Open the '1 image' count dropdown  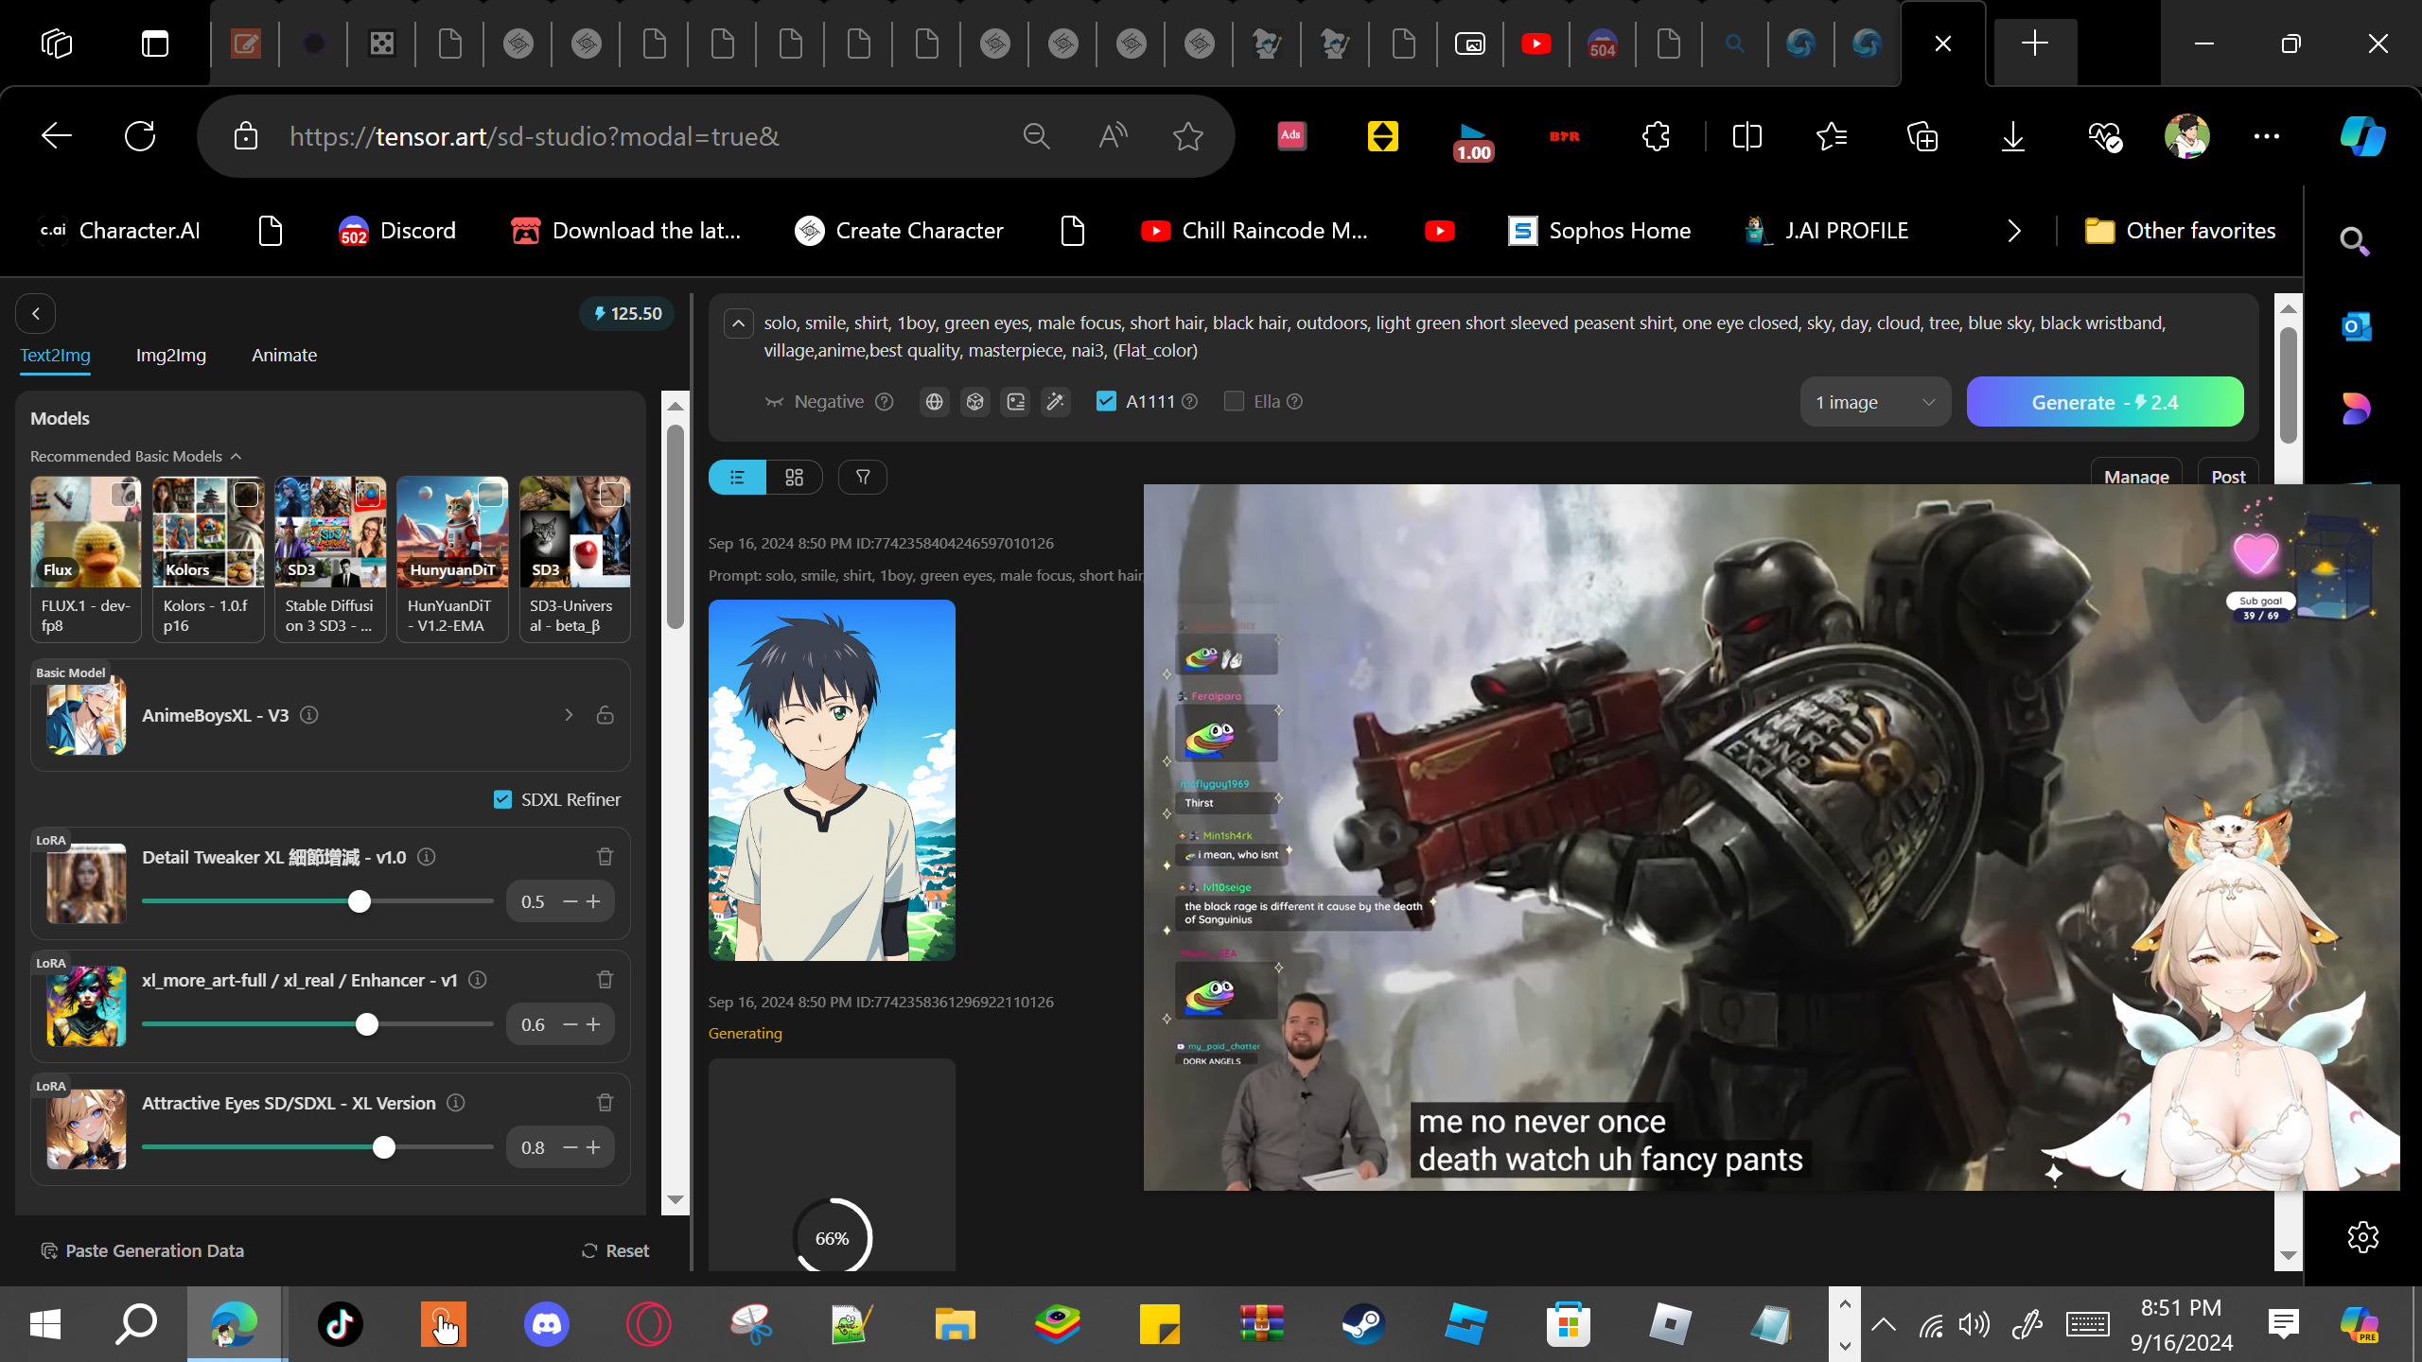(x=1875, y=402)
